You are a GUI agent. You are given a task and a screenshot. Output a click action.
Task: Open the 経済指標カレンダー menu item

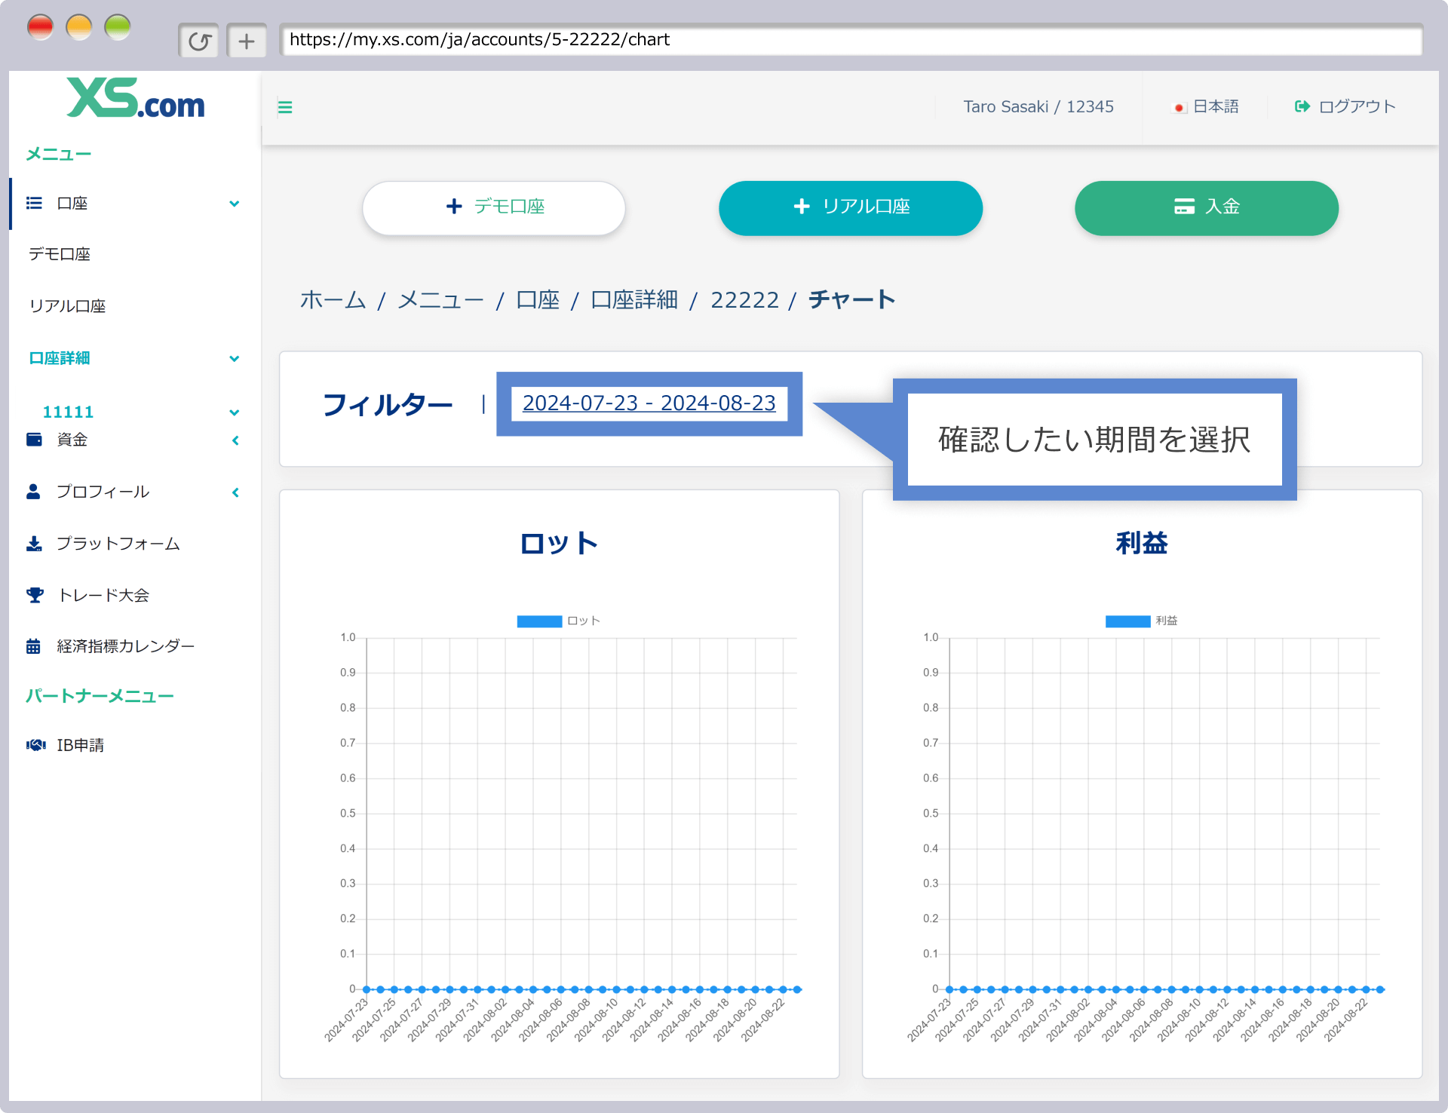[x=126, y=646]
